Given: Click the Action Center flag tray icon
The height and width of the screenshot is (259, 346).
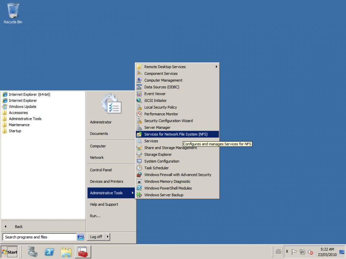Looking at the screenshot, I should click(295, 252).
